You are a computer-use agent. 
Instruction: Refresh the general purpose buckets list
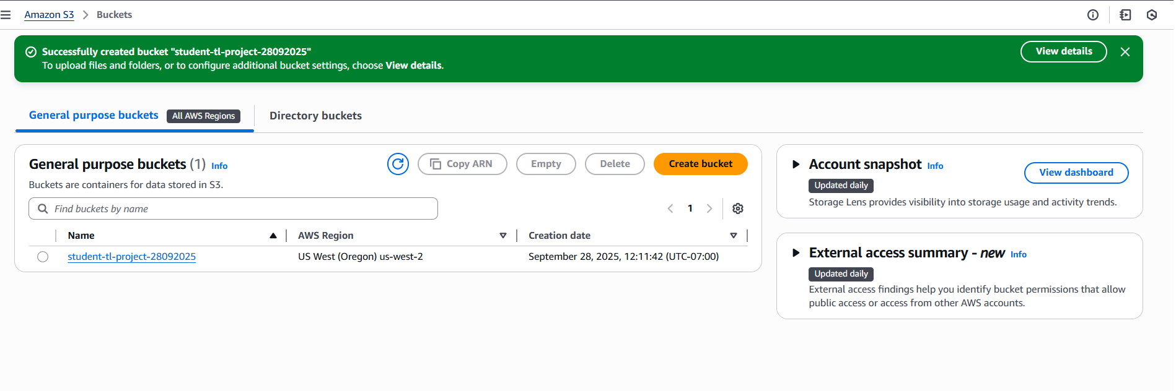point(398,164)
